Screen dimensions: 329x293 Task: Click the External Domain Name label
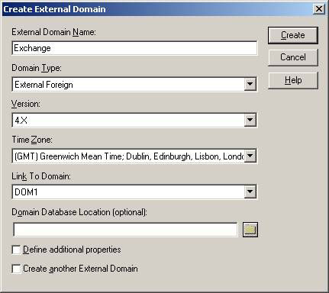[x=53, y=32]
